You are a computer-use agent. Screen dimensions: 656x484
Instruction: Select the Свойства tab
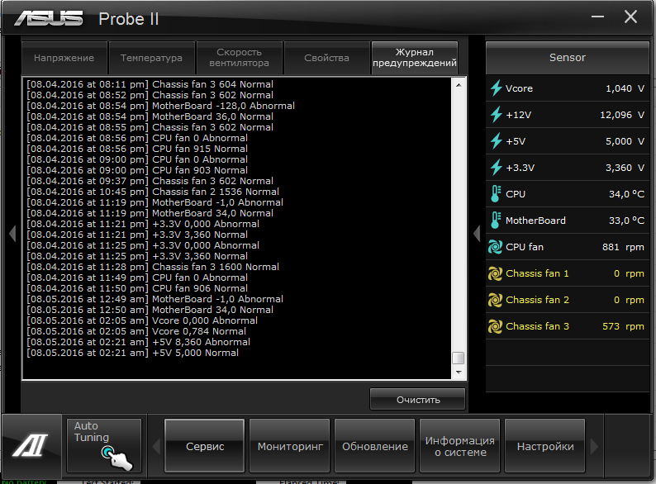pos(326,58)
